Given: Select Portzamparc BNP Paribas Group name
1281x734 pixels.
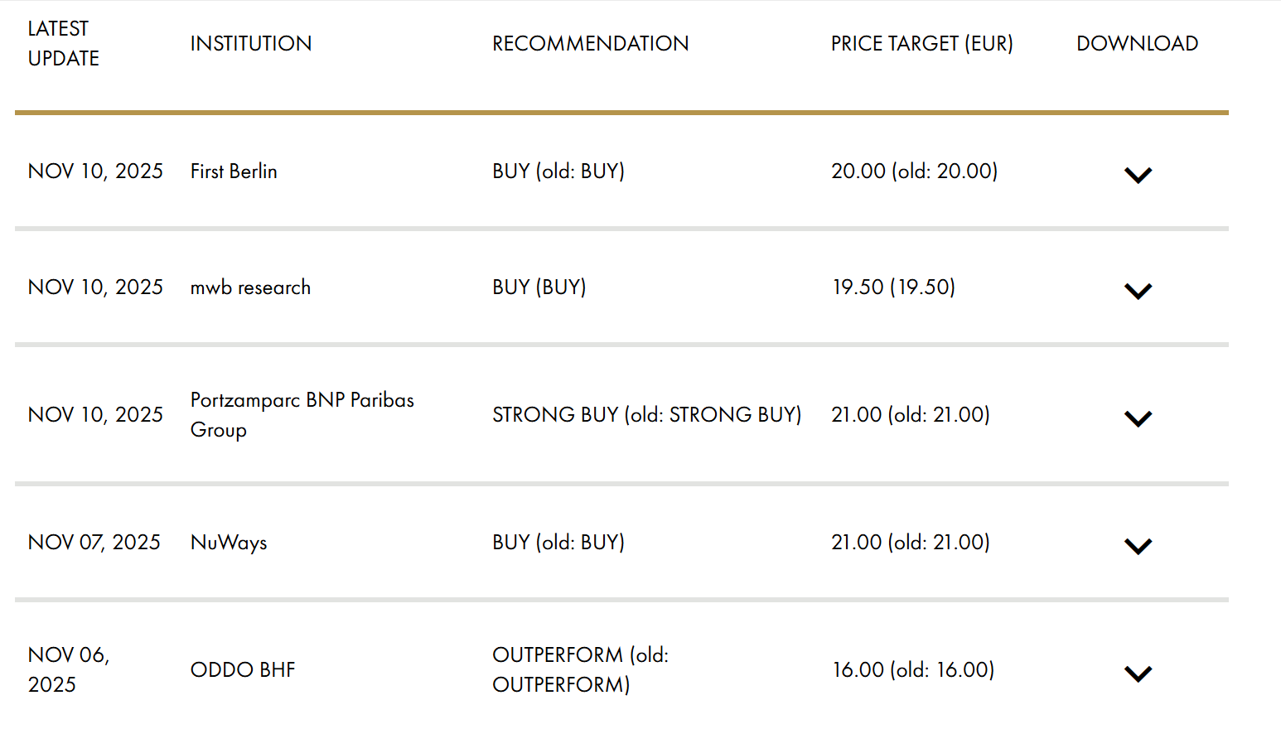Looking at the screenshot, I should coord(302,414).
